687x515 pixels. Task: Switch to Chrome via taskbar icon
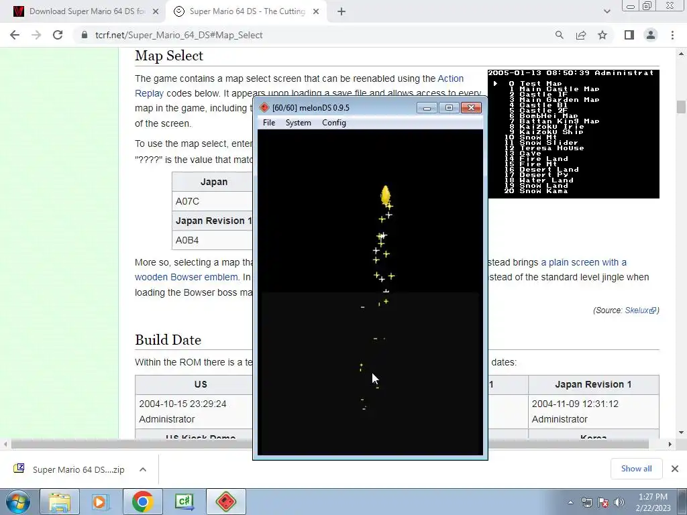142,502
